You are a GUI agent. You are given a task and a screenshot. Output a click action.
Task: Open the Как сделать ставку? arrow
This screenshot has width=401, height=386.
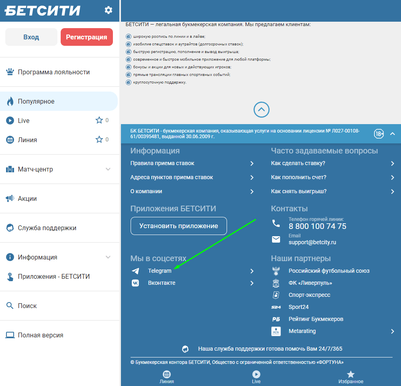[393, 163]
